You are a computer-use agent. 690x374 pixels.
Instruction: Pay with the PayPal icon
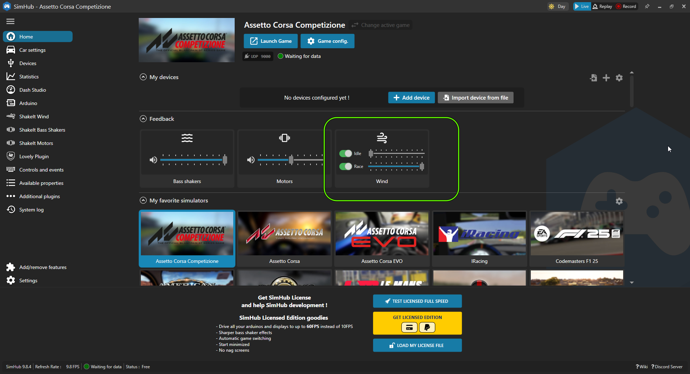click(427, 327)
